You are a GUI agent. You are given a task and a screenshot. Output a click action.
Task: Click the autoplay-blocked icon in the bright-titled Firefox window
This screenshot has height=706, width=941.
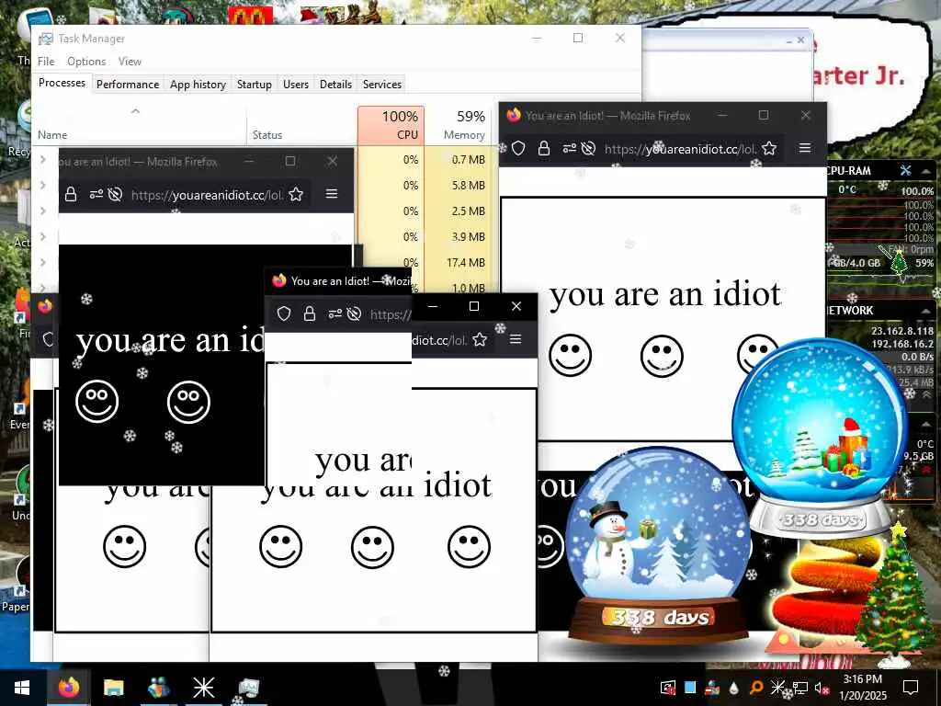pos(354,313)
